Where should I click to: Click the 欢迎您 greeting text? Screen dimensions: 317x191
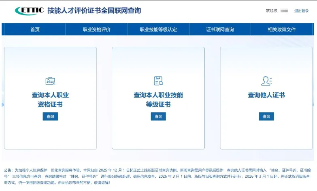(272, 10)
